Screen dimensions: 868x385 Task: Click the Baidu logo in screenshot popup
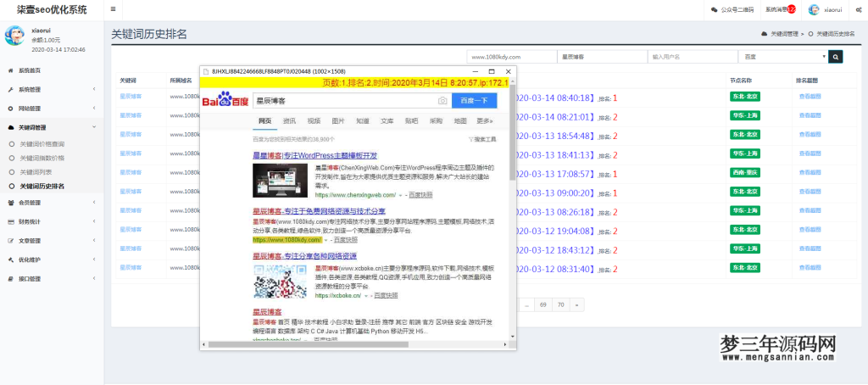[225, 100]
